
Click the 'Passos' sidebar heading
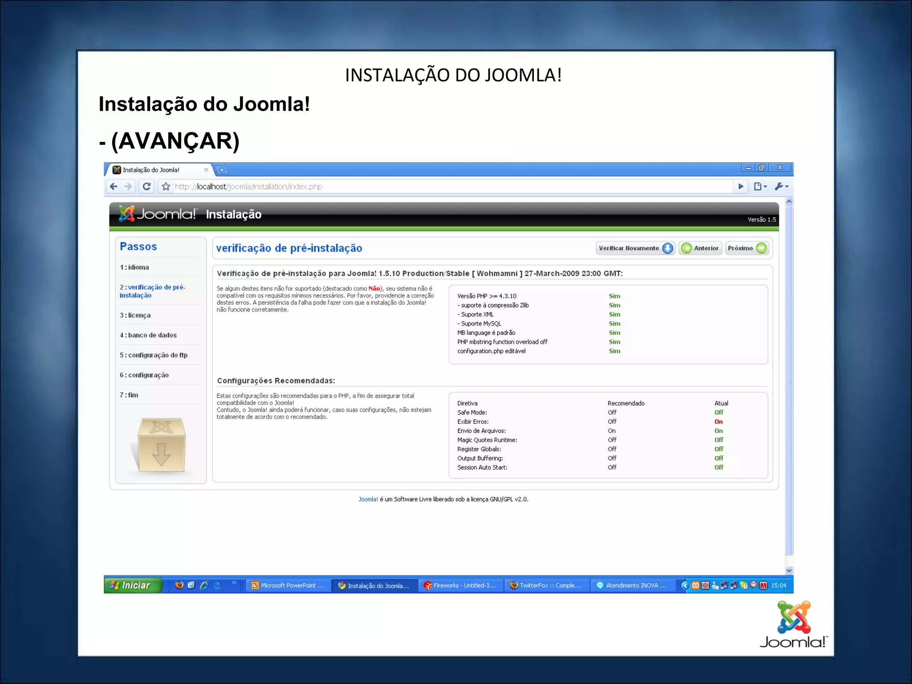pyautogui.click(x=138, y=246)
